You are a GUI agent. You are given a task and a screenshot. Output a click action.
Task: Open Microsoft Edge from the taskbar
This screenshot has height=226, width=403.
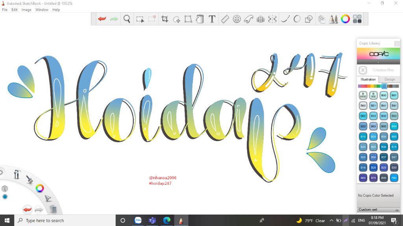click(166, 220)
